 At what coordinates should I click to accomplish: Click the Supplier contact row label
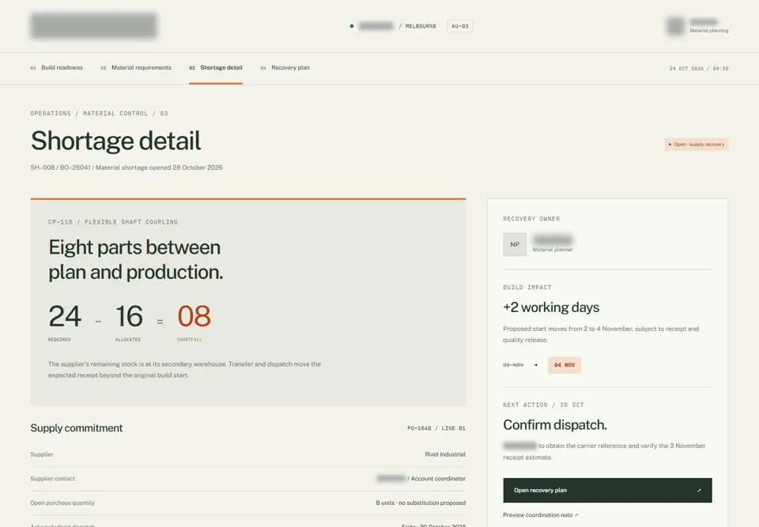53,479
